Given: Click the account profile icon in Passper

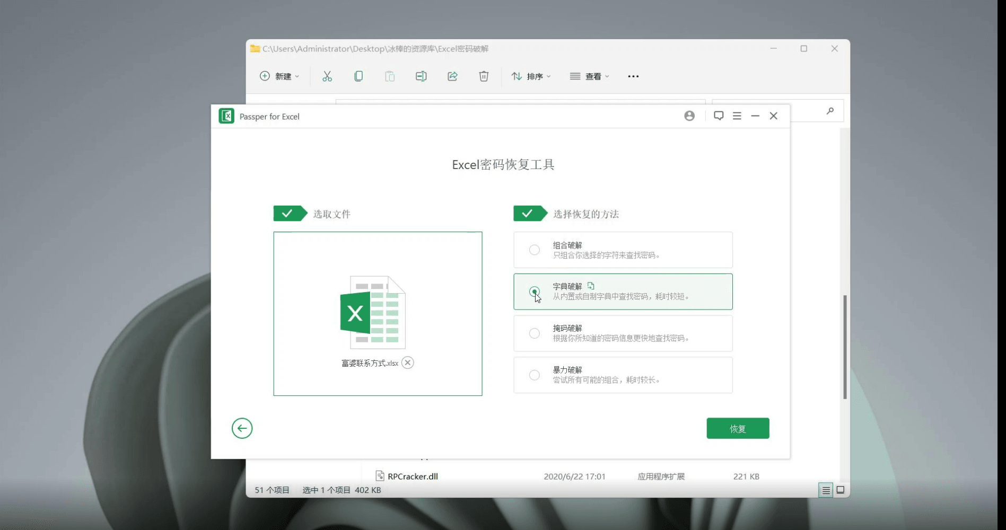Looking at the screenshot, I should coord(689,116).
